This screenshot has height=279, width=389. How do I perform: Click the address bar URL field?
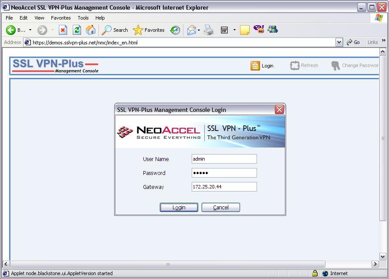183,42
